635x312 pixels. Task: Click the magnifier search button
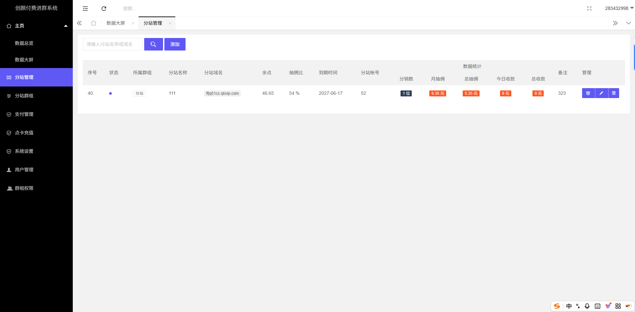(153, 44)
